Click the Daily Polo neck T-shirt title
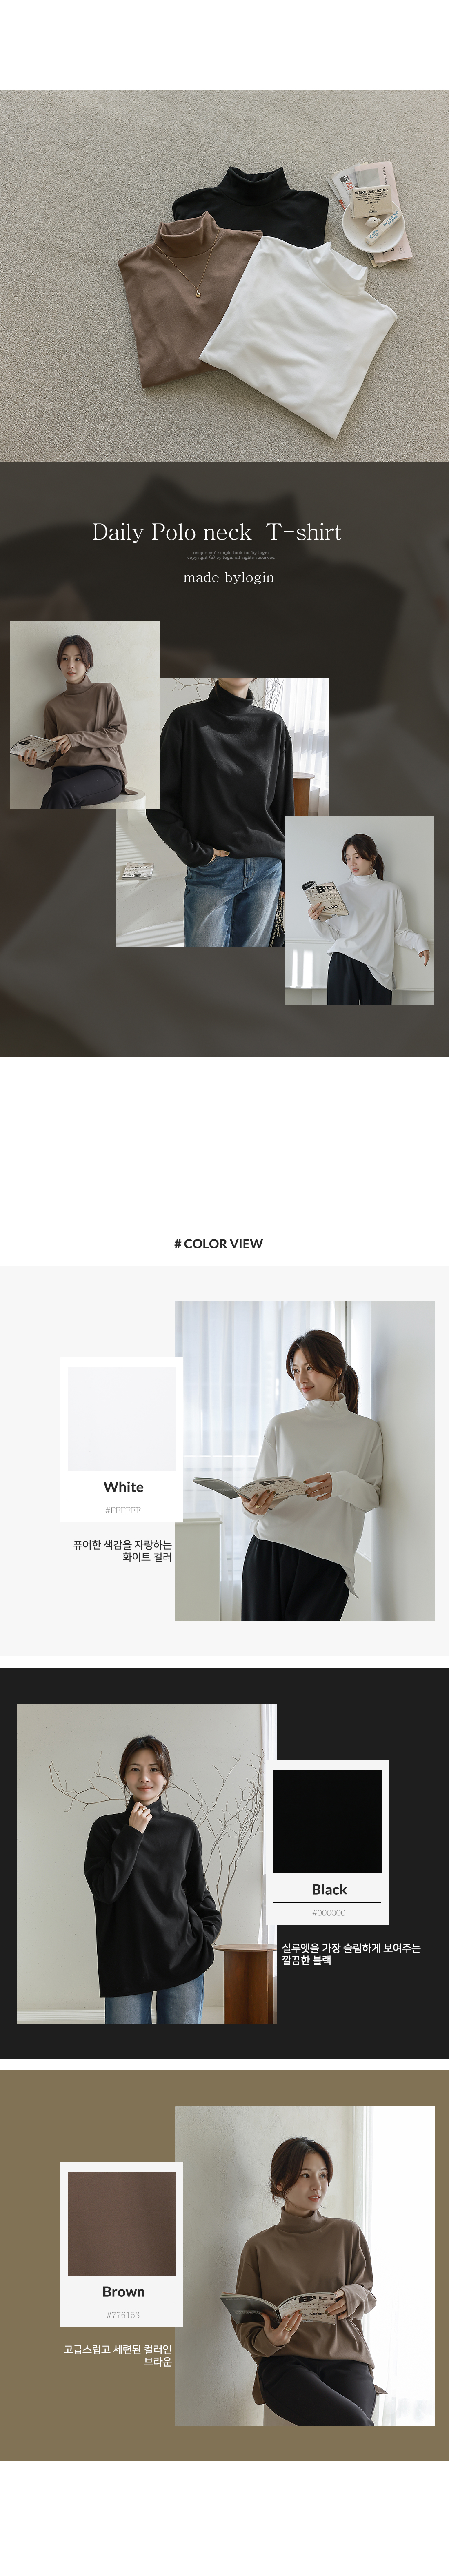The image size is (449, 2576). click(x=217, y=532)
